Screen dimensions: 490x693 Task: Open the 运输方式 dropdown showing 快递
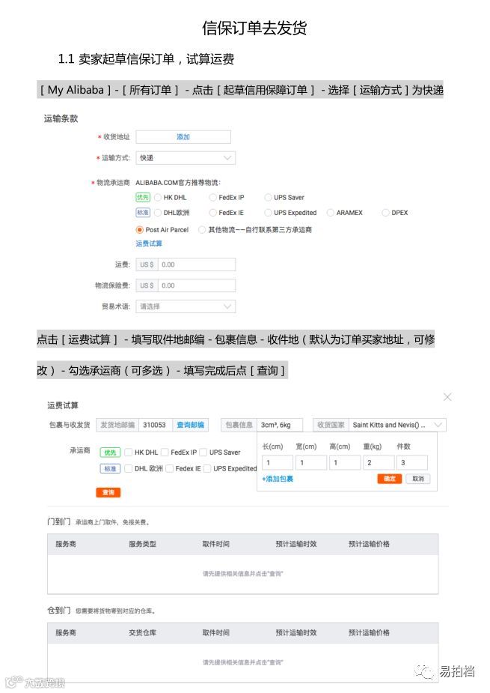(x=186, y=158)
